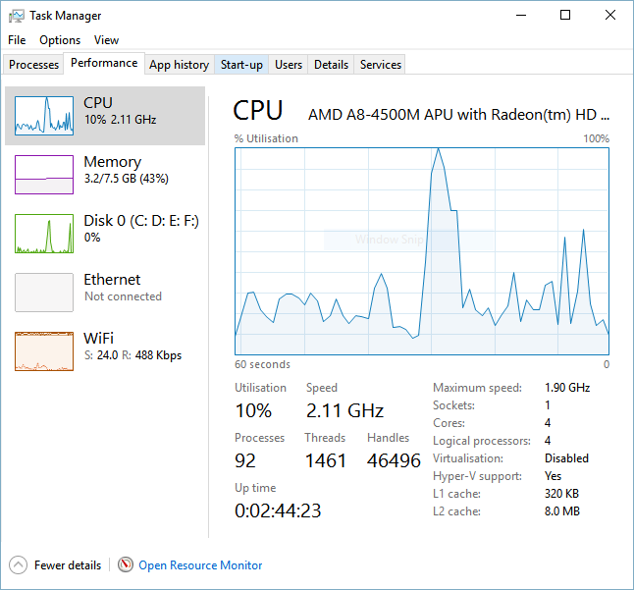Select the Memory usage thumbnail
This screenshot has height=590, width=634.
[x=44, y=175]
